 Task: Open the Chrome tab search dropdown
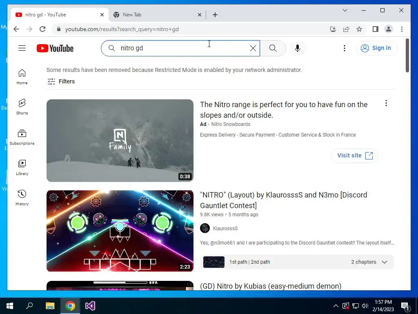345,10
